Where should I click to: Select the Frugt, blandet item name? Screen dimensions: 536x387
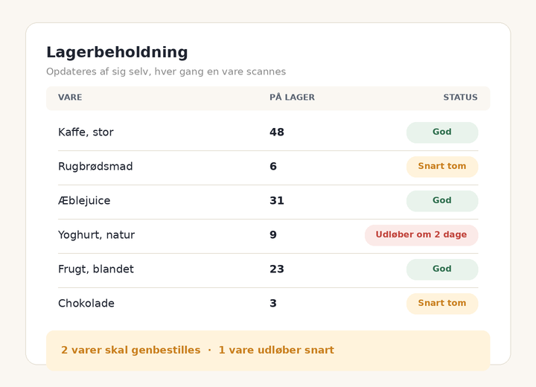click(x=96, y=269)
